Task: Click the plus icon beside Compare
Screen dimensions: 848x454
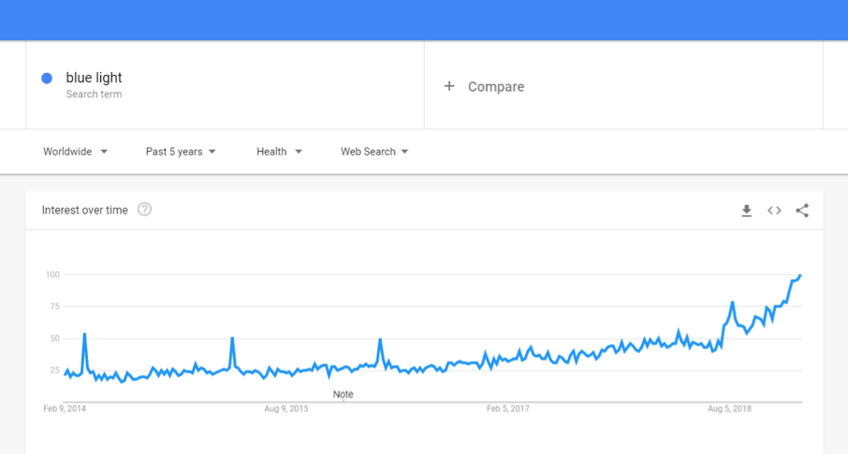Action: [x=449, y=86]
